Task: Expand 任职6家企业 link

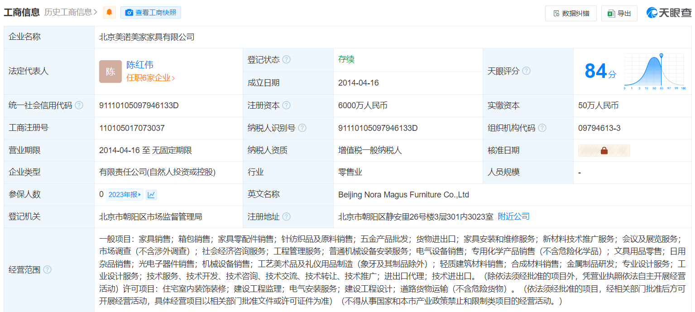Action: point(151,78)
